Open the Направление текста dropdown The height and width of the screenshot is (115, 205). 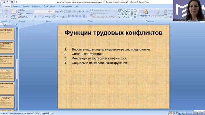100,10
